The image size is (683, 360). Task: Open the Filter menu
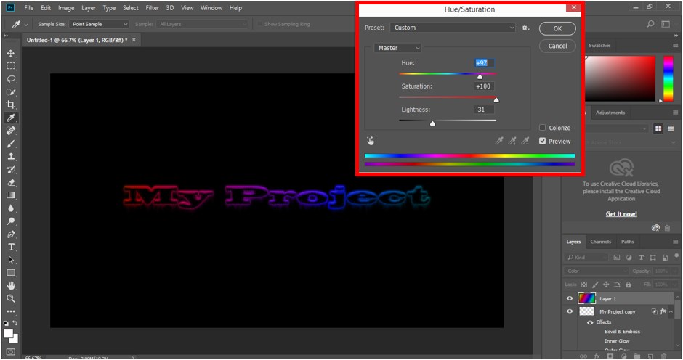click(152, 8)
